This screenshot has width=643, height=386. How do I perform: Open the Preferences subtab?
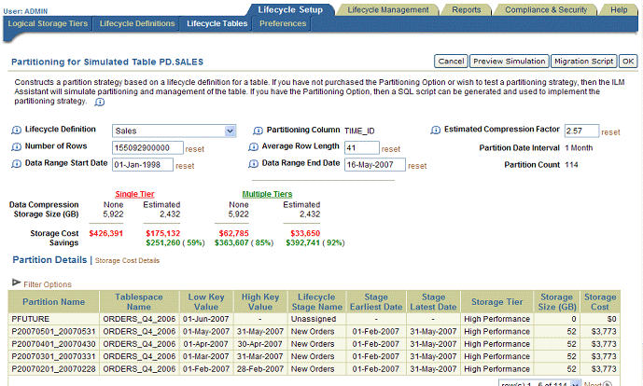pyautogui.click(x=283, y=22)
